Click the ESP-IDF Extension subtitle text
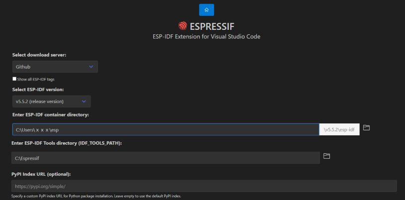405x200 pixels. [x=206, y=36]
